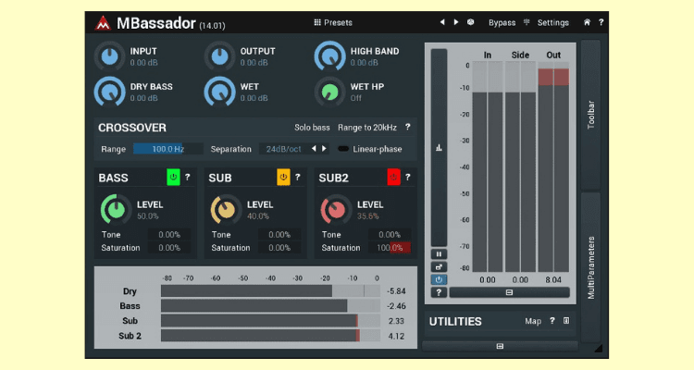Click the Sub 2 meter value 4.12
The width and height of the screenshot is (694, 370).
coord(396,336)
